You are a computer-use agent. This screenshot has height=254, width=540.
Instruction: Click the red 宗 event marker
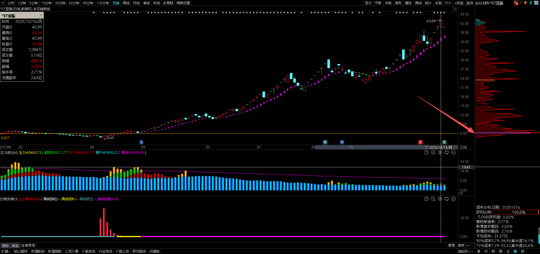[420, 142]
